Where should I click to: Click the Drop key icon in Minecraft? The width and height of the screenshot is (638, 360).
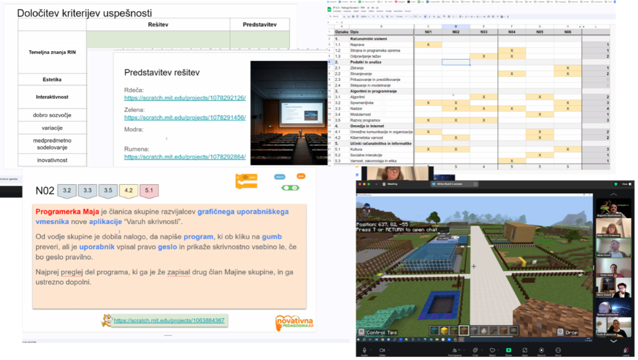click(560, 333)
